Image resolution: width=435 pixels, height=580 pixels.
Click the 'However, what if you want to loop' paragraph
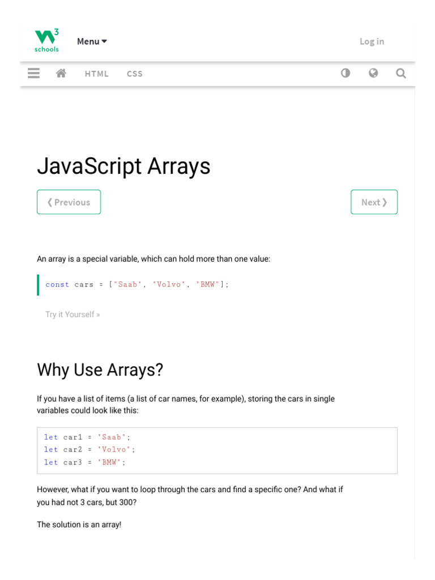coord(190,496)
